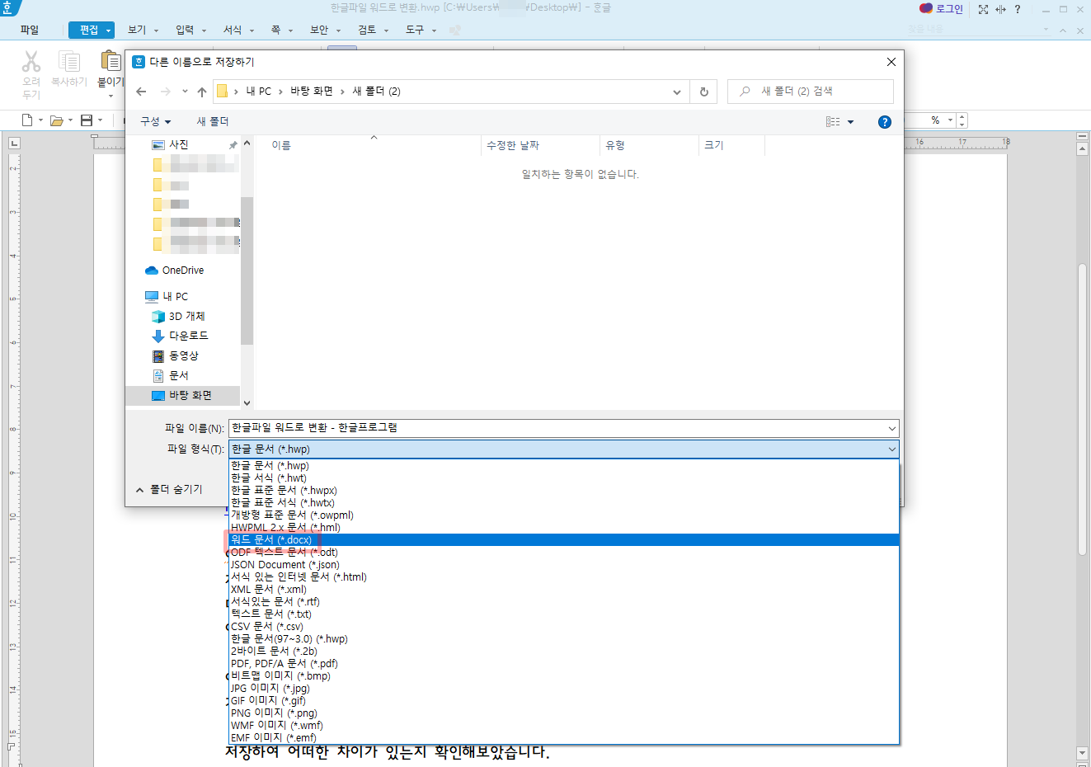Screen dimensions: 1091x767
Task: Collapse the 파일 형식 combo box
Action: coord(891,449)
